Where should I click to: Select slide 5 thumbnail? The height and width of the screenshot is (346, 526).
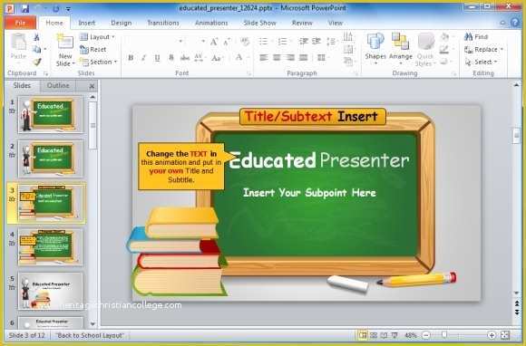pos(50,291)
